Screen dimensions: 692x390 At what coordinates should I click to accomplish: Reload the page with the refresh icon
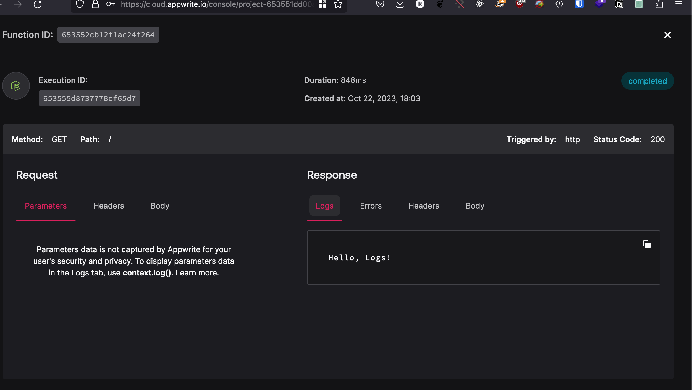coord(38,4)
